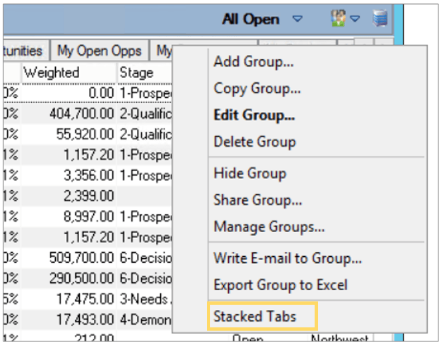Open Edit Group... from the menu
Image resolution: width=443 pixels, height=346 pixels.
(x=254, y=115)
